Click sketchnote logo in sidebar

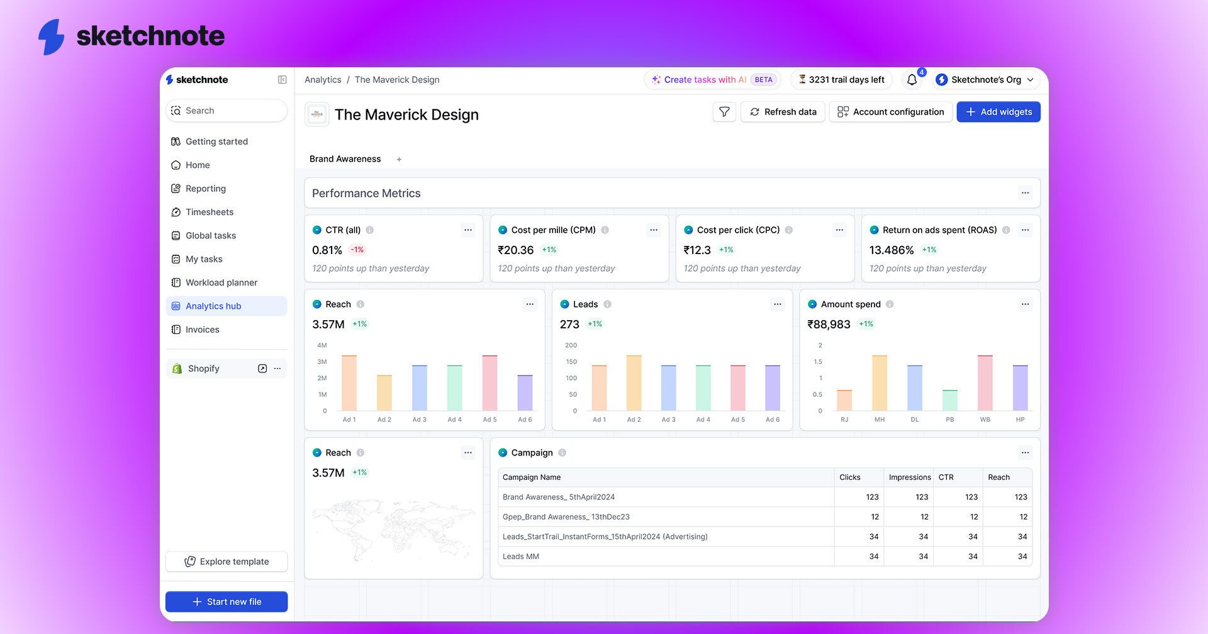coord(197,80)
